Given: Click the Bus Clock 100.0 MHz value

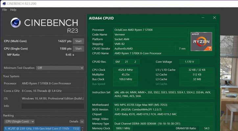Looking at the screenshot, I should 126,79.
